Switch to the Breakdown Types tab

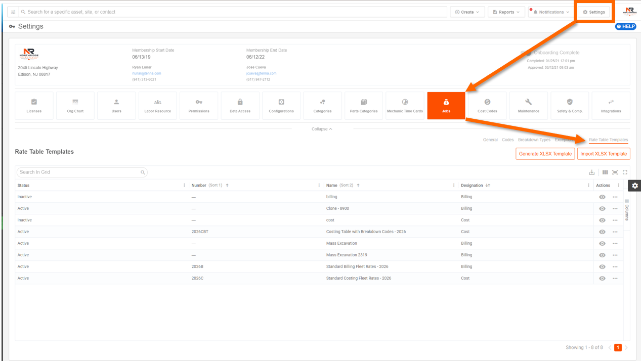pyautogui.click(x=534, y=140)
